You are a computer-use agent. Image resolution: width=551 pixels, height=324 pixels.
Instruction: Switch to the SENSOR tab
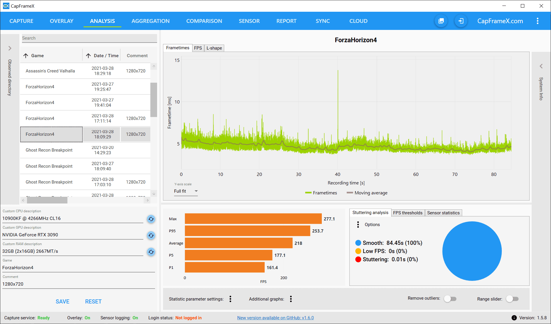pos(249,21)
